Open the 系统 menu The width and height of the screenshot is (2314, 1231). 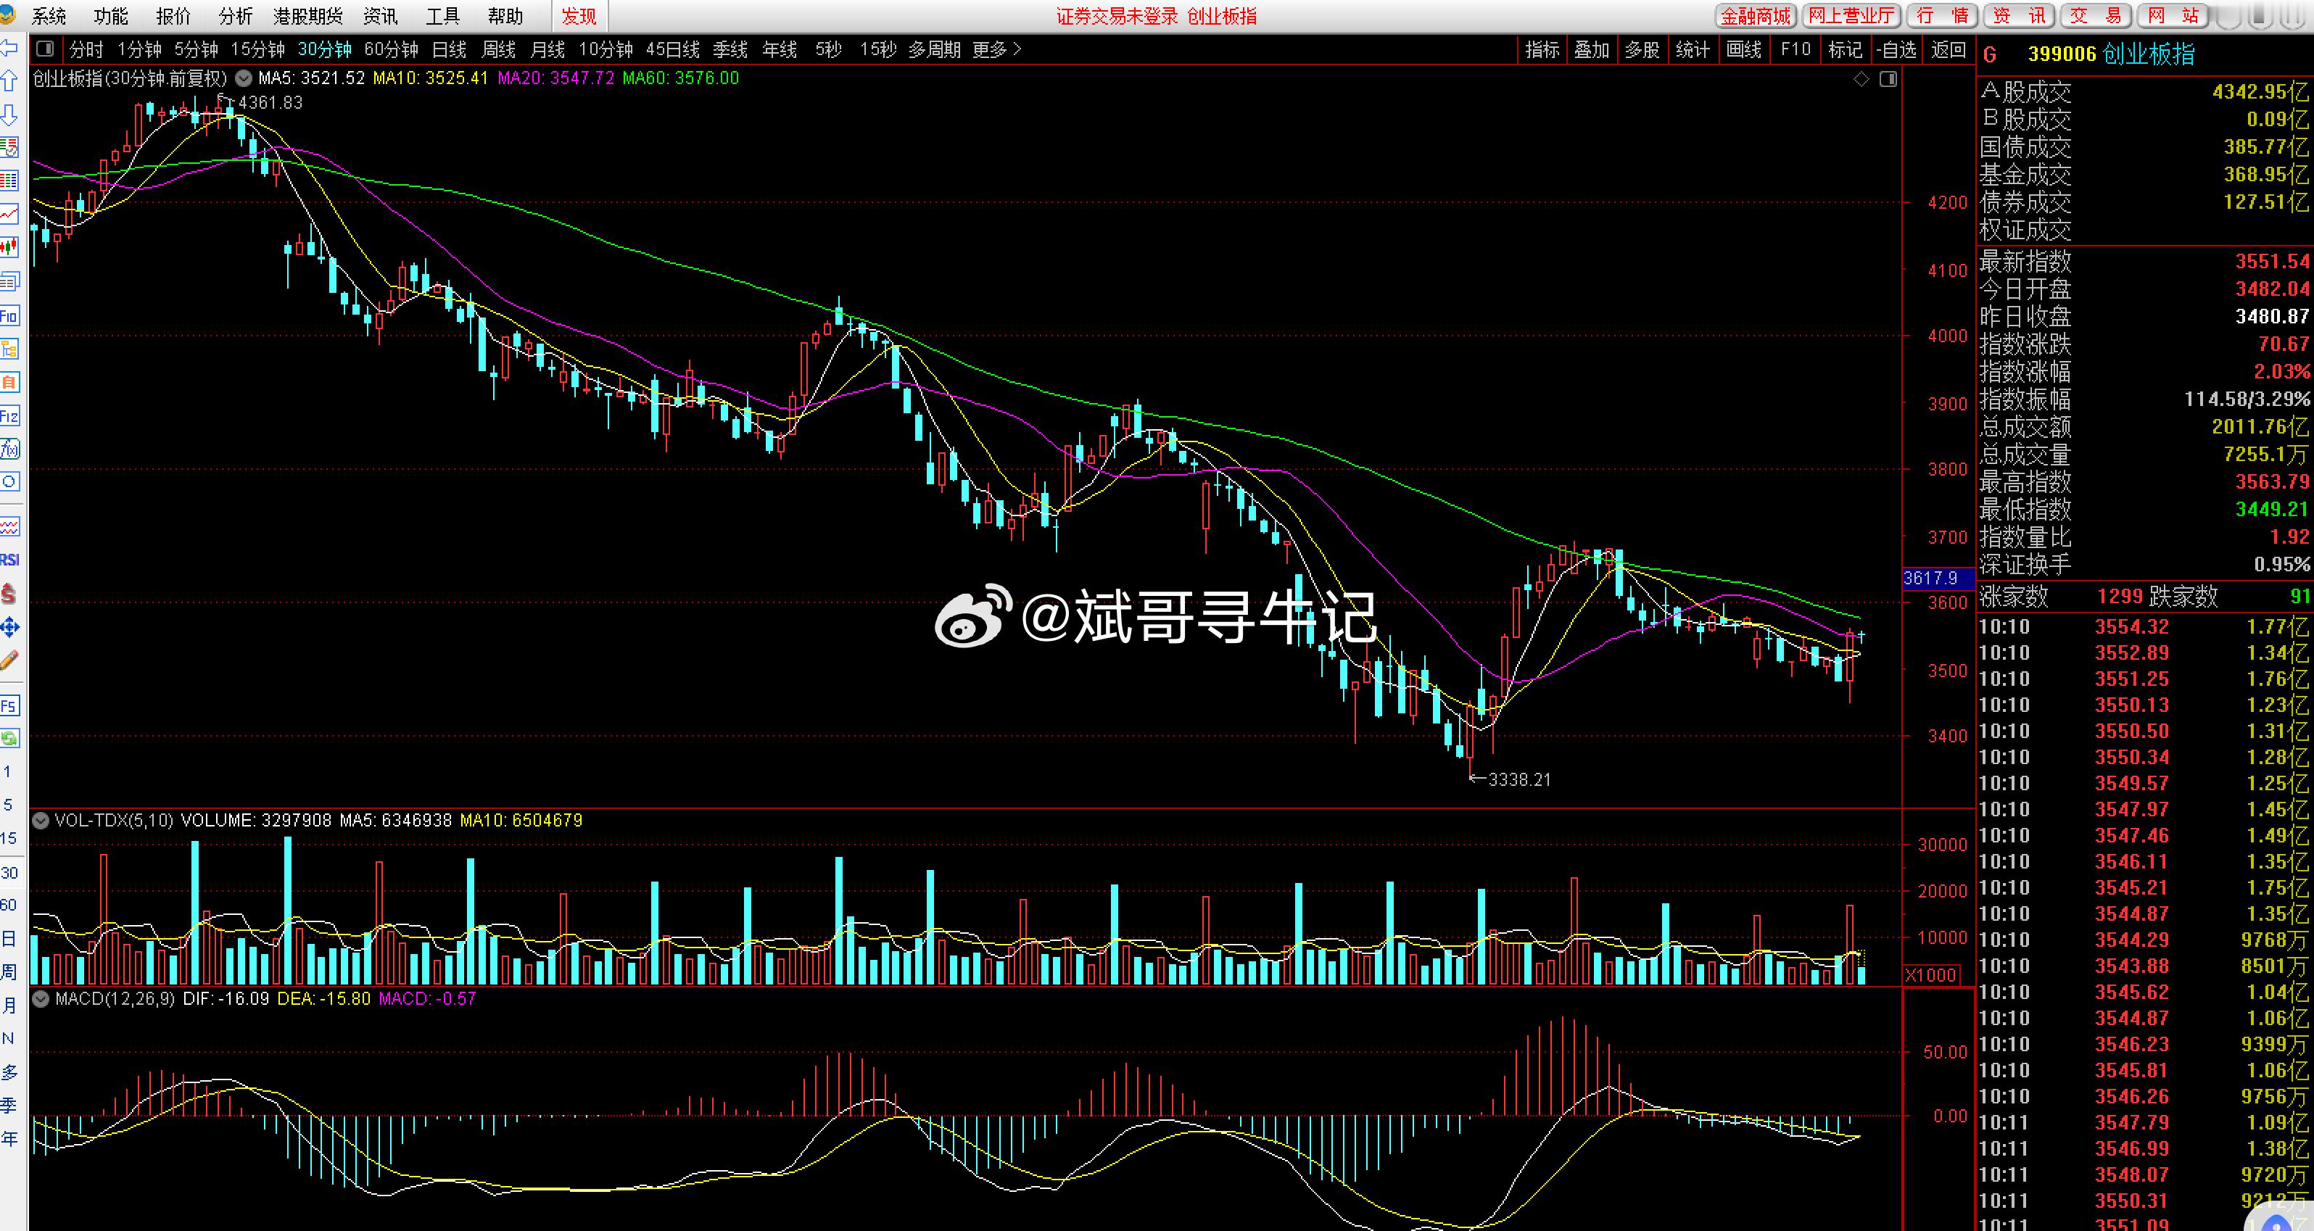tap(49, 16)
